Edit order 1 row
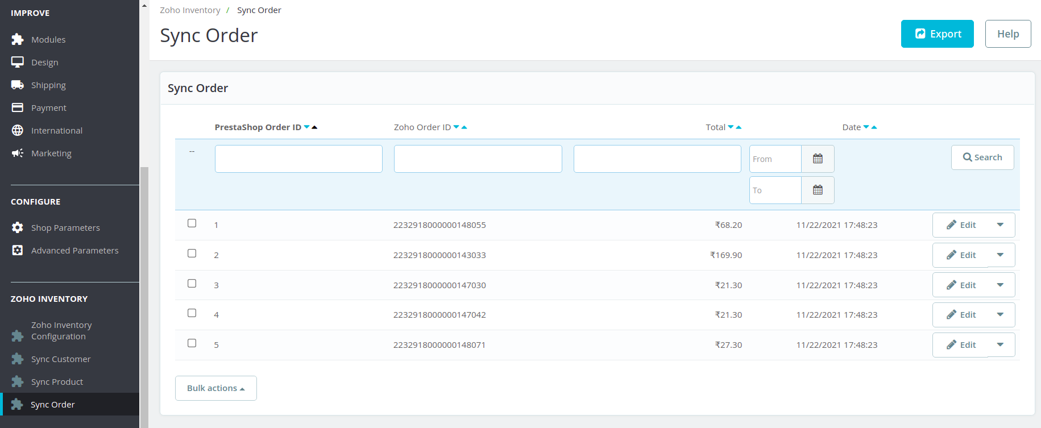The height and width of the screenshot is (428, 1041). 961,225
